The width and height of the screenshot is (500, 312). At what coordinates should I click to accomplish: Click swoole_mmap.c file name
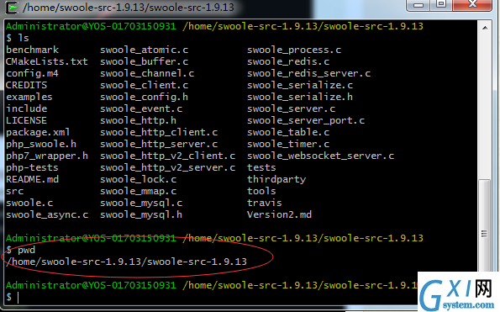pyautogui.click(x=138, y=191)
